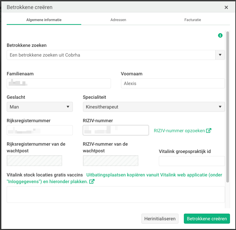Switch to the Facturatie tab
Screen dimensions: 236x230
[x=193, y=20]
